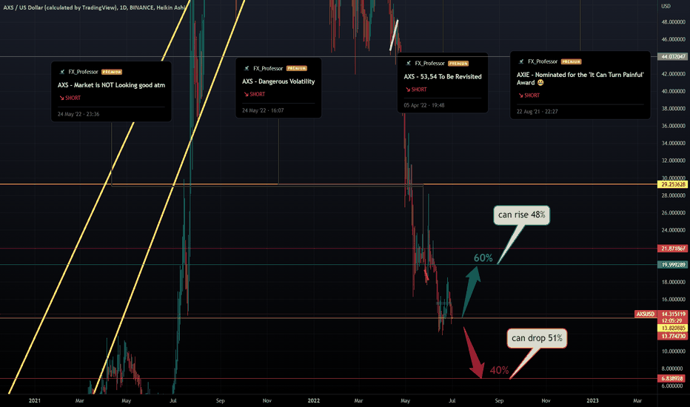Click the SHORT arrow tag dated 24 May '22 - 23:36
The width and height of the screenshot is (690, 407).
[70, 98]
